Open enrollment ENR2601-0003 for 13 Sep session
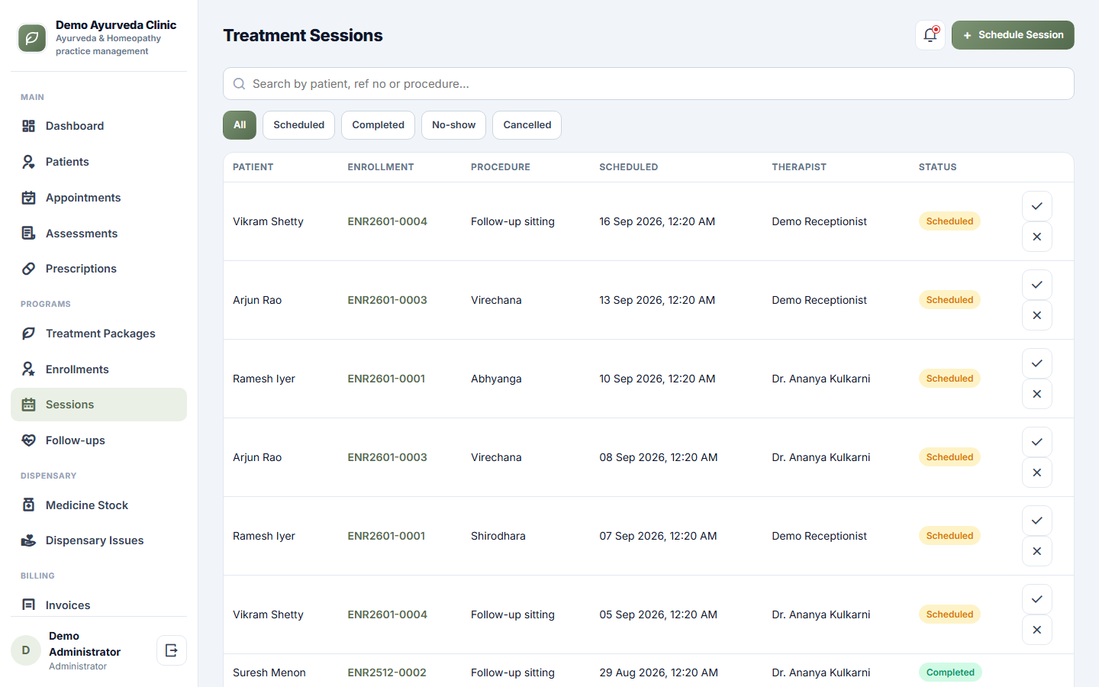 tap(387, 300)
